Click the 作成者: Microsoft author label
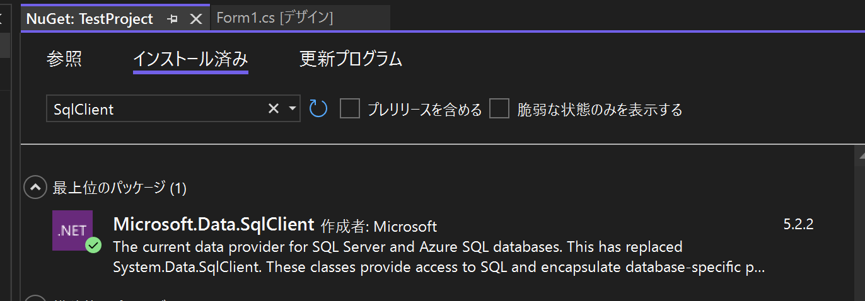Screen dimensions: 865x301 click(379, 226)
